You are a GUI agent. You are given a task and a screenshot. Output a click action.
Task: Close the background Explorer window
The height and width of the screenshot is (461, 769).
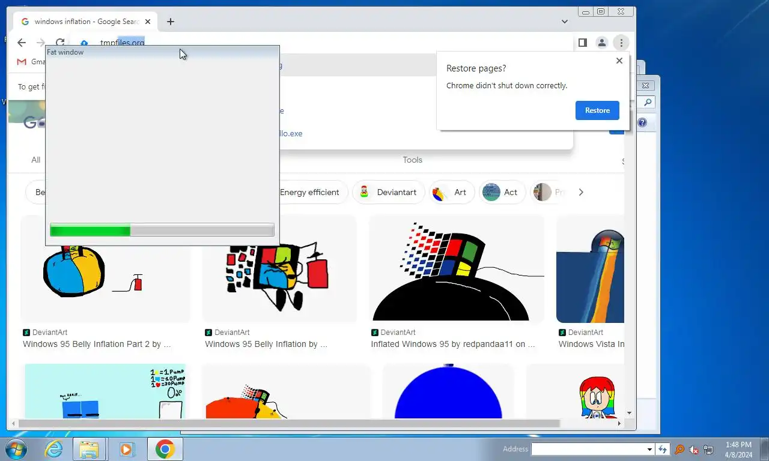[x=646, y=86]
